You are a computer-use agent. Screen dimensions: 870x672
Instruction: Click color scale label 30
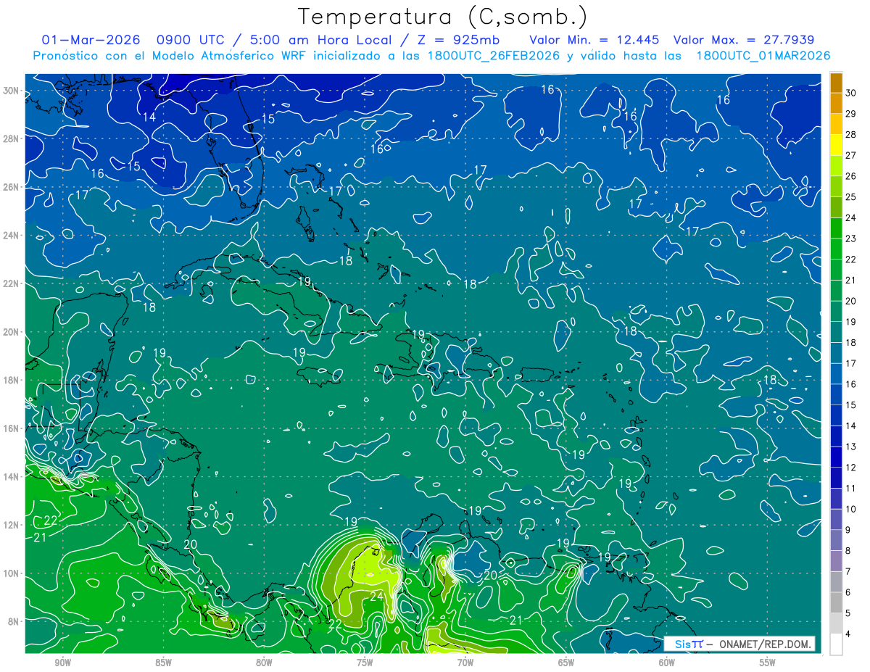[851, 93]
